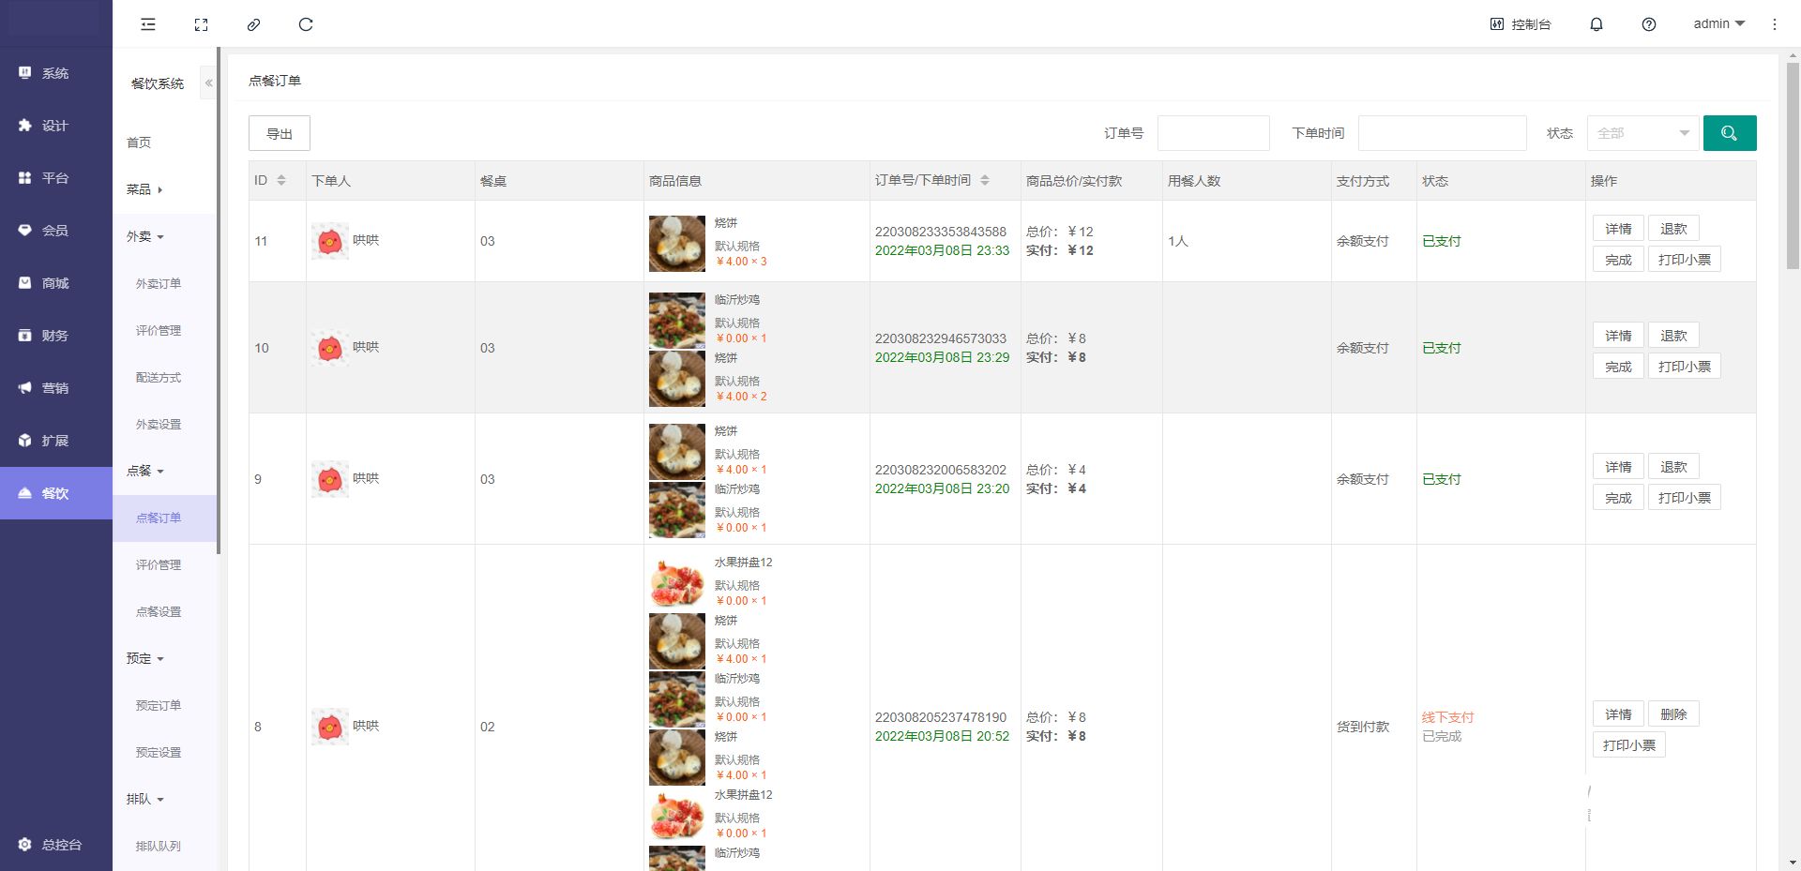
Task: Click 退款 for order ID 11
Action: (x=1672, y=229)
